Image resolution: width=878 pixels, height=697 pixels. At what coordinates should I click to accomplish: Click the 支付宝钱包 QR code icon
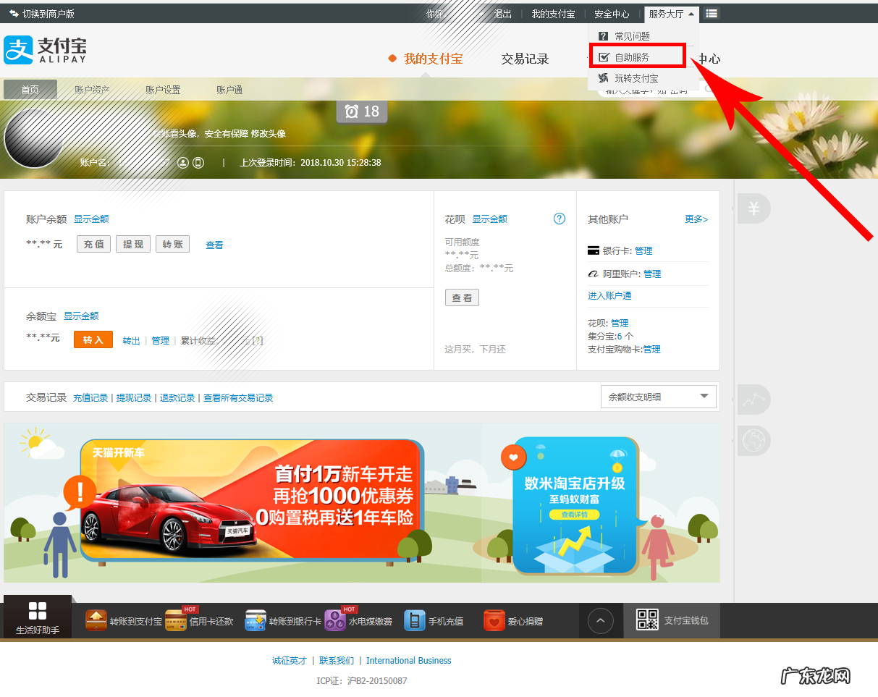click(646, 620)
